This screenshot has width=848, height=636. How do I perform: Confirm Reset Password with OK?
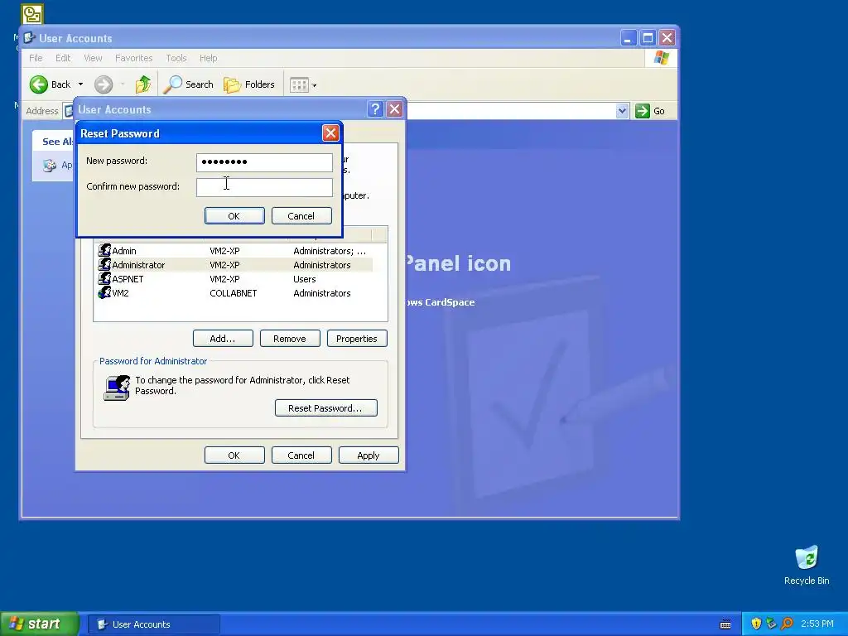click(x=234, y=216)
